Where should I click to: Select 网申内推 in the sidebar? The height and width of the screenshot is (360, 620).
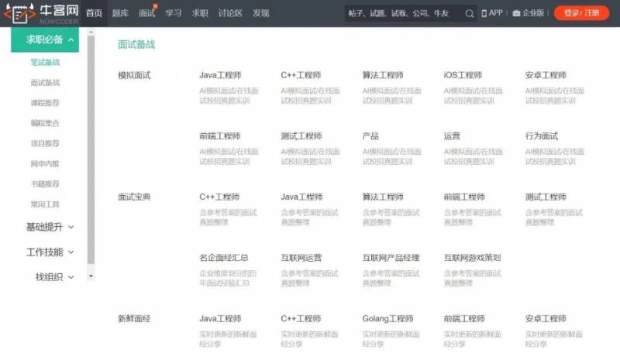pyautogui.click(x=45, y=163)
